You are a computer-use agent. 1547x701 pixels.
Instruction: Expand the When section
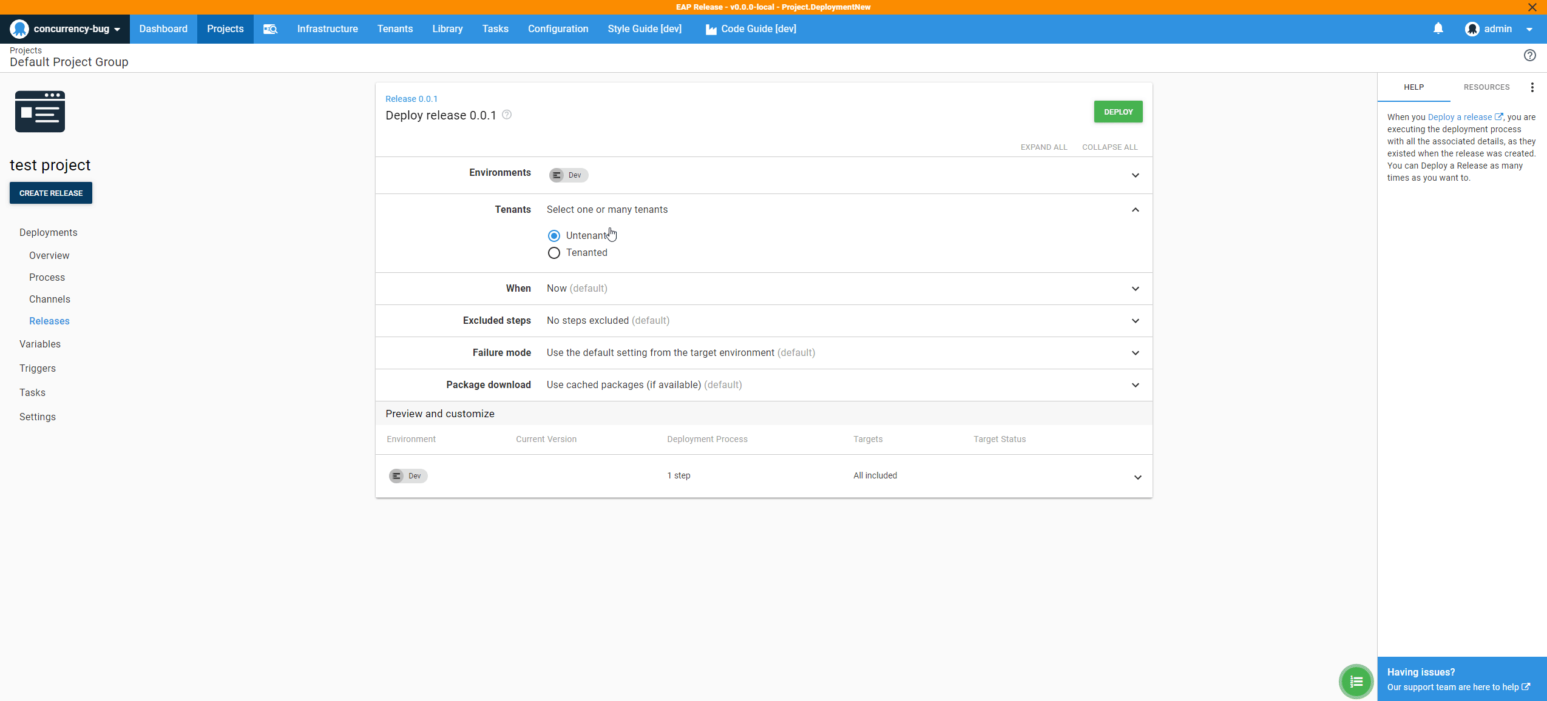[x=1134, y=289]
